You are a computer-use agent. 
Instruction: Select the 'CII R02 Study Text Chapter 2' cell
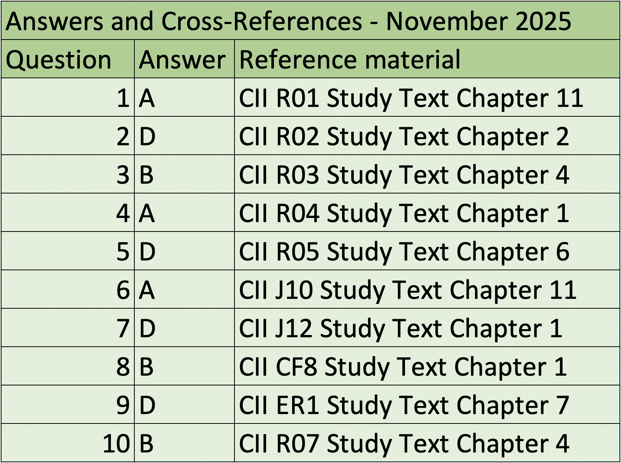[x=427, y=136]
